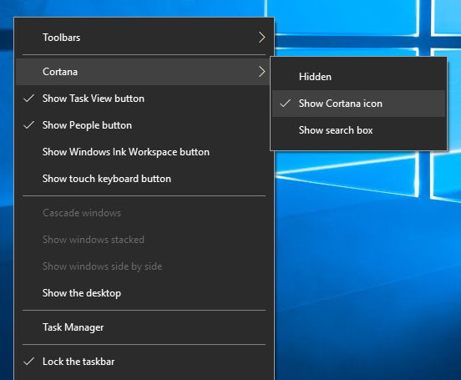Enable Show touch keyboard button
The height and width of the screenshot is (380, 461).
144,179
